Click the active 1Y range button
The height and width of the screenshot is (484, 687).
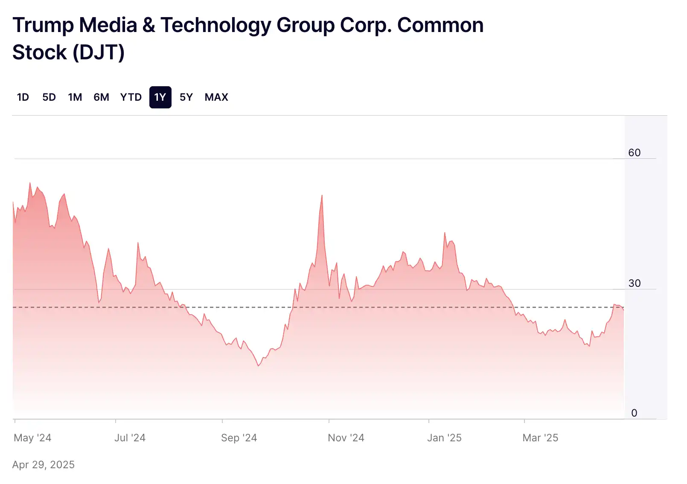(160, 97)
